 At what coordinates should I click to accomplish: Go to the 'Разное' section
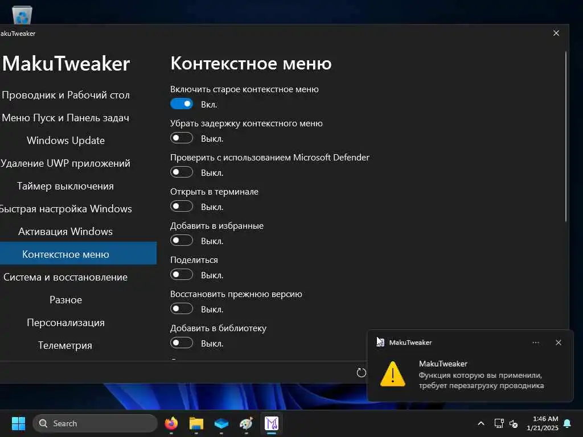click(65, 300)
